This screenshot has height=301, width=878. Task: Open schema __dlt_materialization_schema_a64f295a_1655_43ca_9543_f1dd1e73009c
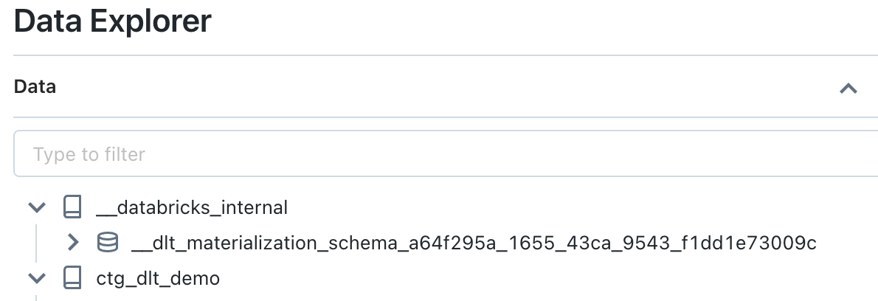pyautogui.click(x=474, y=243)
